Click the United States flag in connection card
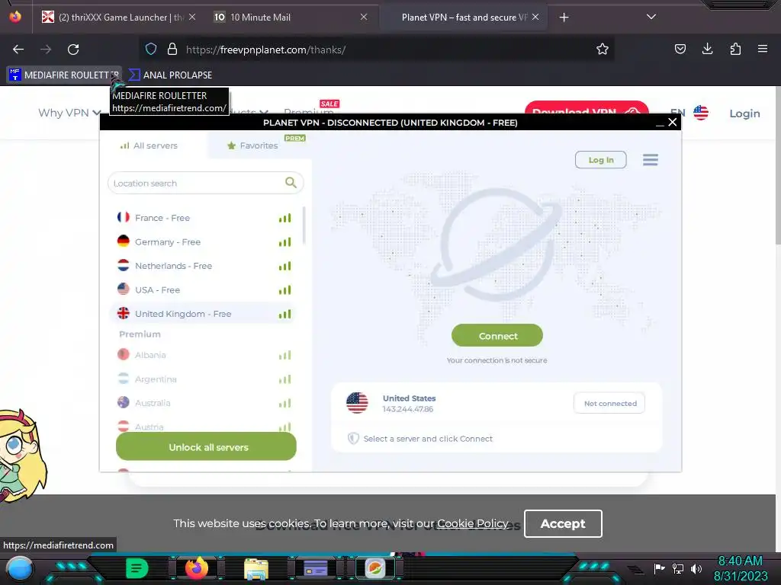The height and width of the screenshot is (585, 781). 357,403
